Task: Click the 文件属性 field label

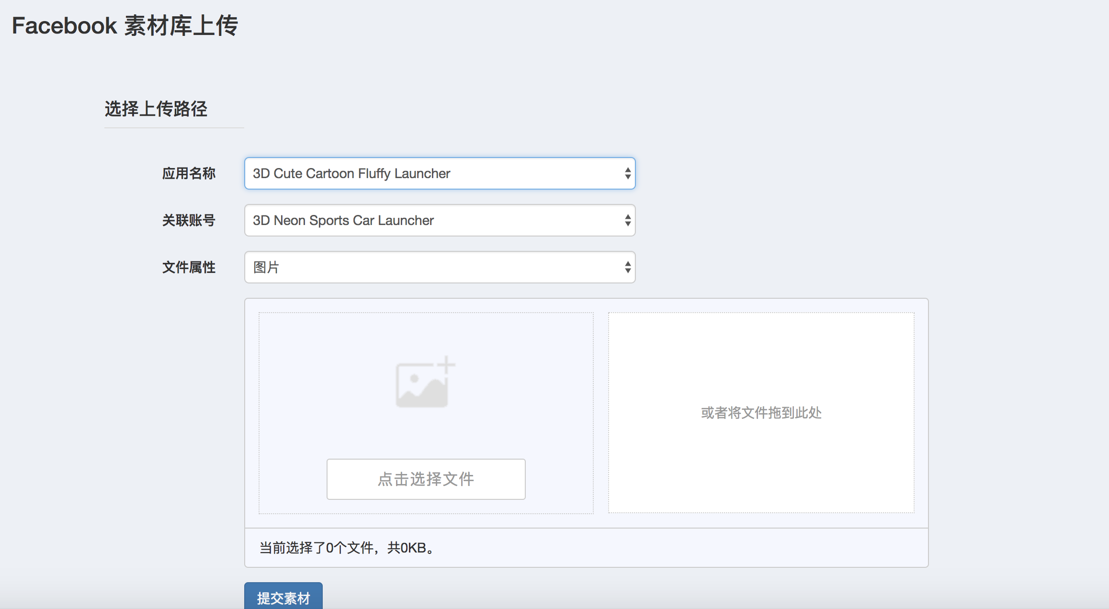Action: 189,267
